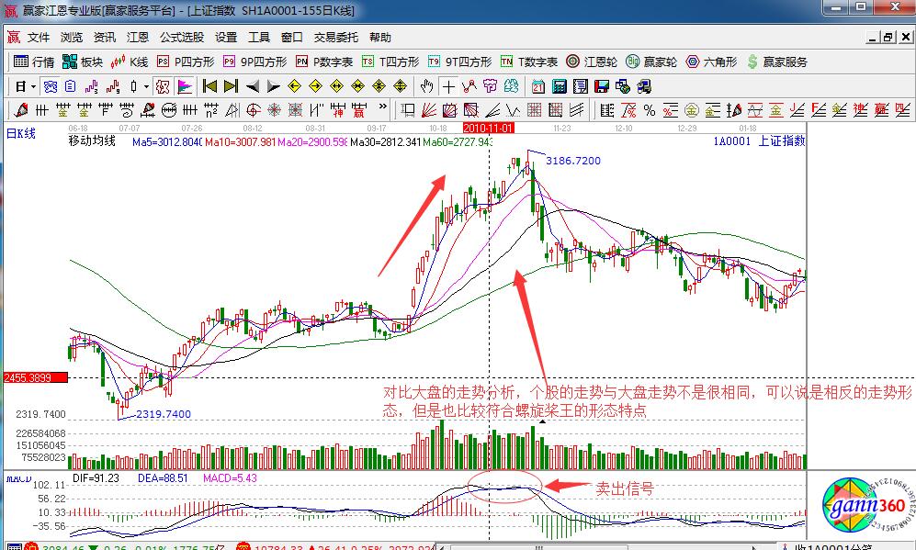Open the 公式选股 menu
The width and height of the screenshot is (916, 550).
point(182,38)
